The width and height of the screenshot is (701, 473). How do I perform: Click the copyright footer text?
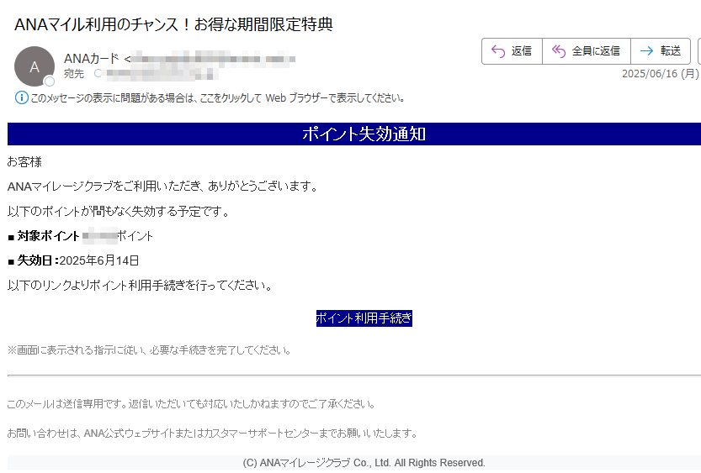coord(364,463)
